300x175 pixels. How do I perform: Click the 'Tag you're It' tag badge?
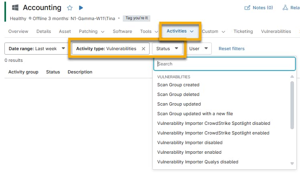pos(136,18)
